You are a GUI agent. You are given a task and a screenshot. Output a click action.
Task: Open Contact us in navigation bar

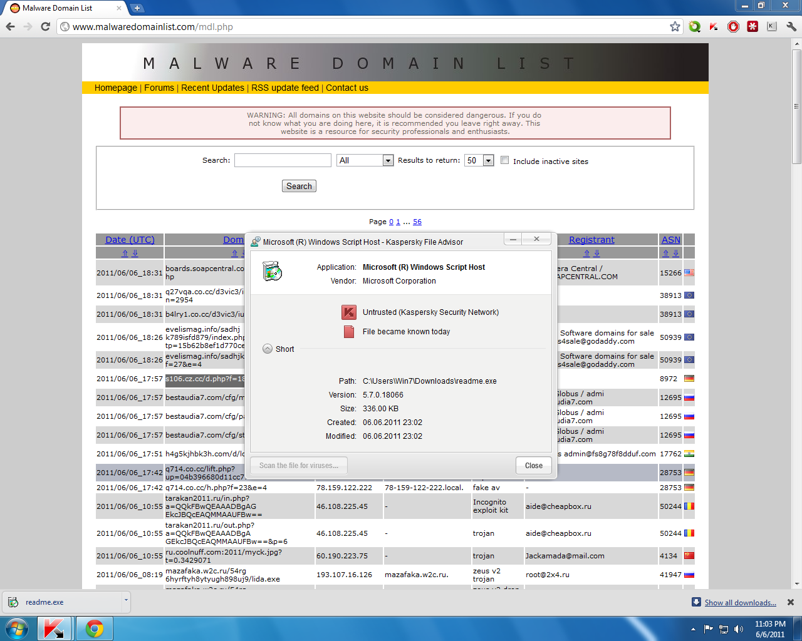click(347, 88)
